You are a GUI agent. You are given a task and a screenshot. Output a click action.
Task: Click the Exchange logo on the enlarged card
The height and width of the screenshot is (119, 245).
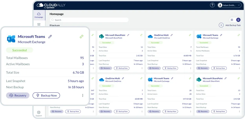pyautogui.click(x=11, y=39)
